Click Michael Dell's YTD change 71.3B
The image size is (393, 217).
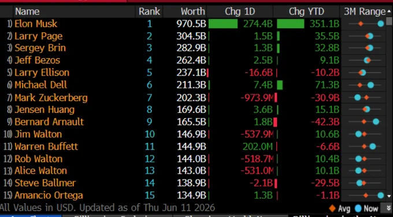pos(327,85)
